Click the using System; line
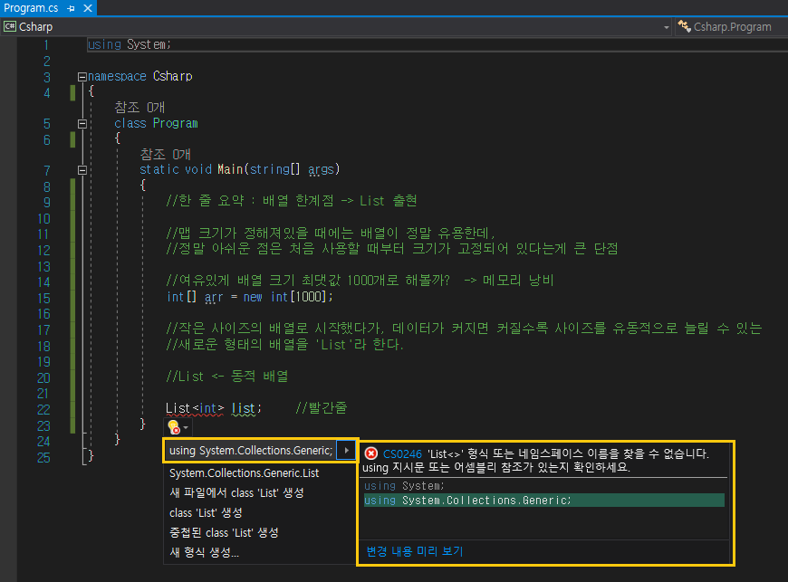This screenshot has width=788, height=582. click(x=130, y=44)
